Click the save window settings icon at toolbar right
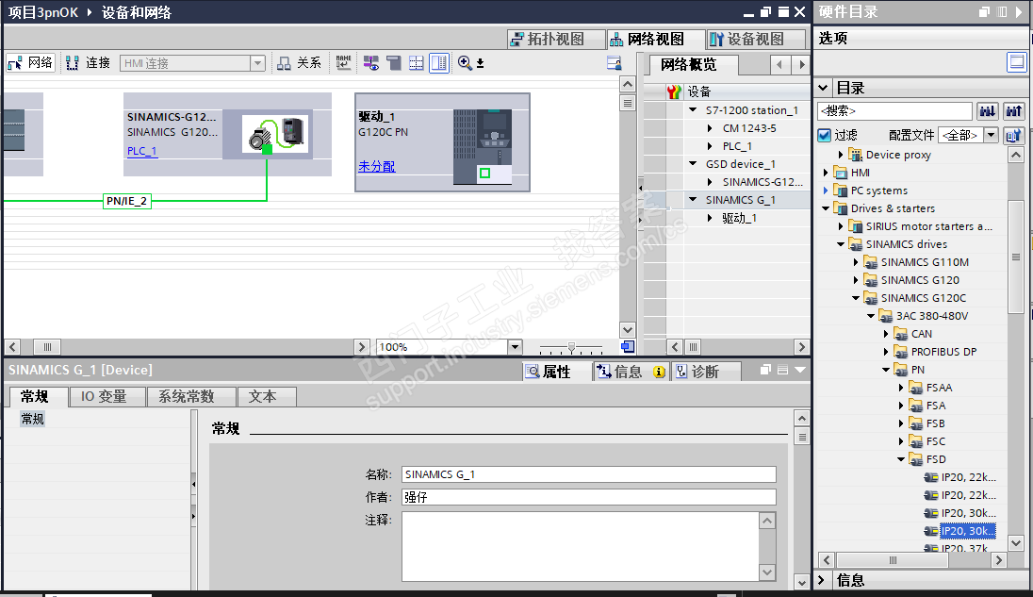This screenshot has height=597, width=1033. pyautogui.click(x=614, y=62)
